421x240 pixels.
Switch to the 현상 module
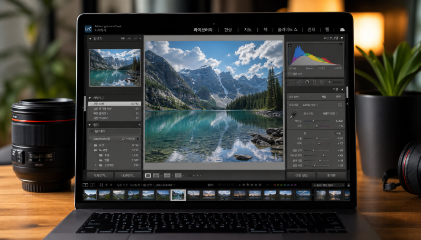[x=228, y=30]
